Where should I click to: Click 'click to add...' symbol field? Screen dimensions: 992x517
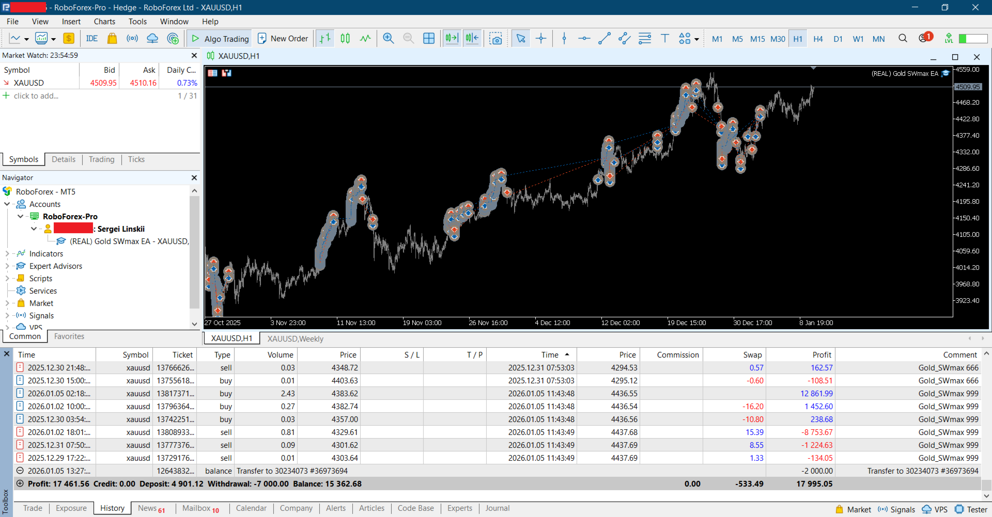36,96
